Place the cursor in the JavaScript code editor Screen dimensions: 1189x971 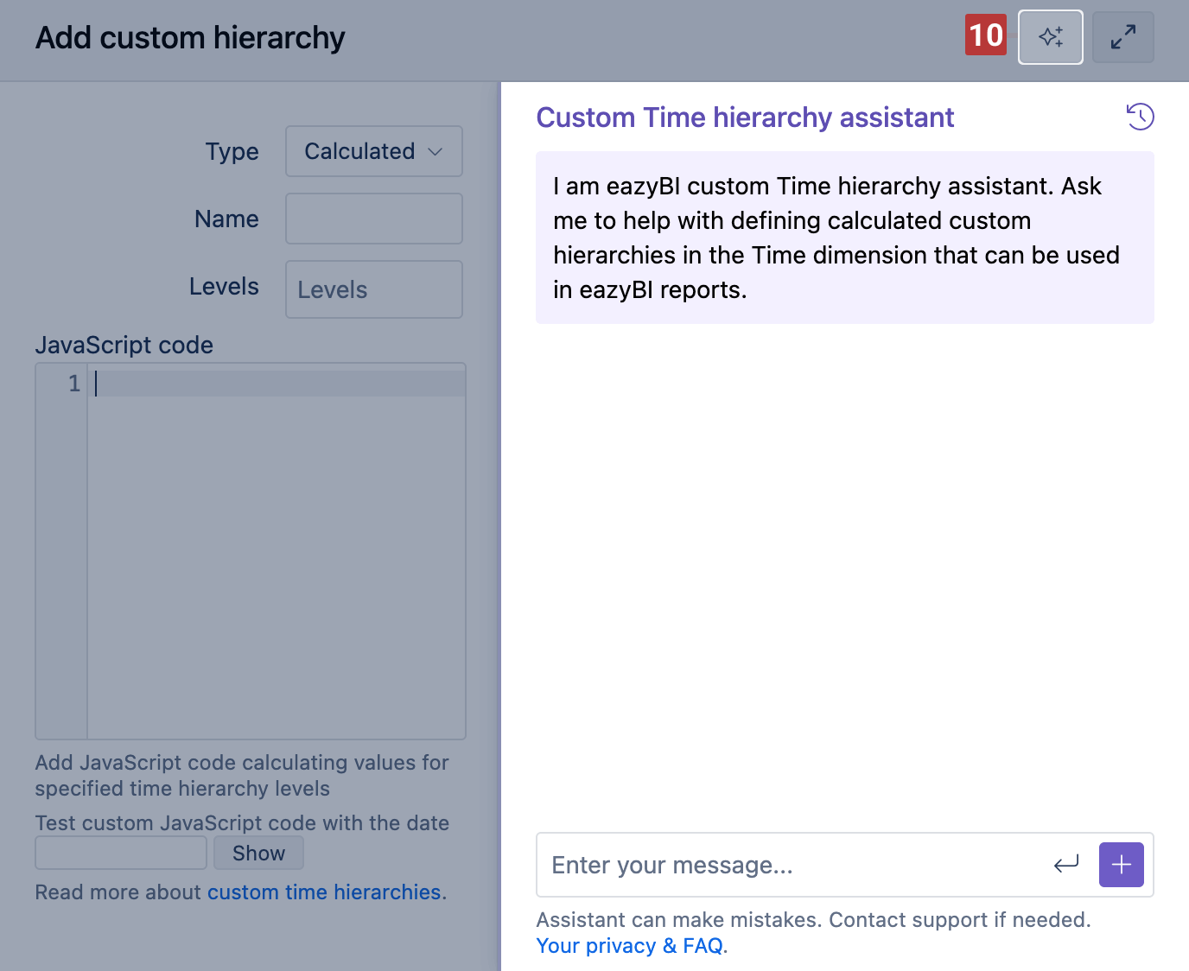point(277,553)
